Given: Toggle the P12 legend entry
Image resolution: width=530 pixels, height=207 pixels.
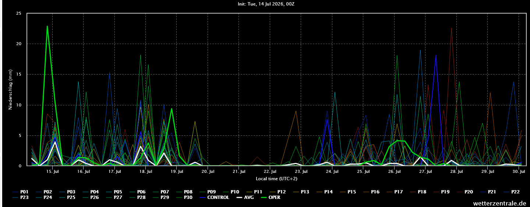Looking at the screenshot, I should (x=278, y=192).
